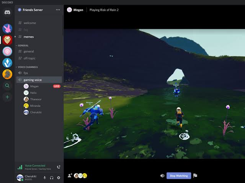Select the gaming voice channel
Screen dimensions: 245x183
tap(39, 80)
